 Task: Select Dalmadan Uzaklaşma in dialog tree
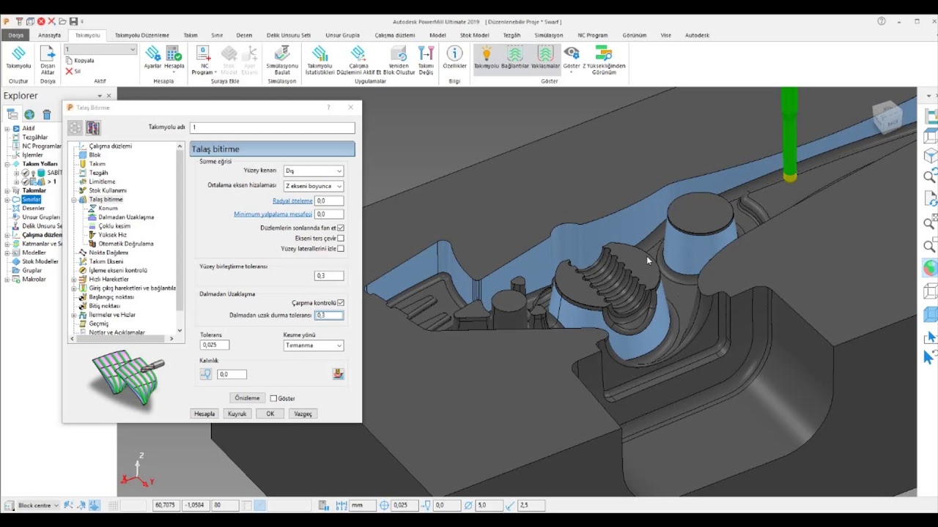126,217
